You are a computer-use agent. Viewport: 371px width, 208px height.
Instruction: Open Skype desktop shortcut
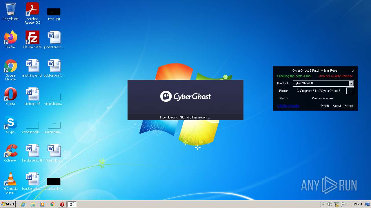coord(10,125)
